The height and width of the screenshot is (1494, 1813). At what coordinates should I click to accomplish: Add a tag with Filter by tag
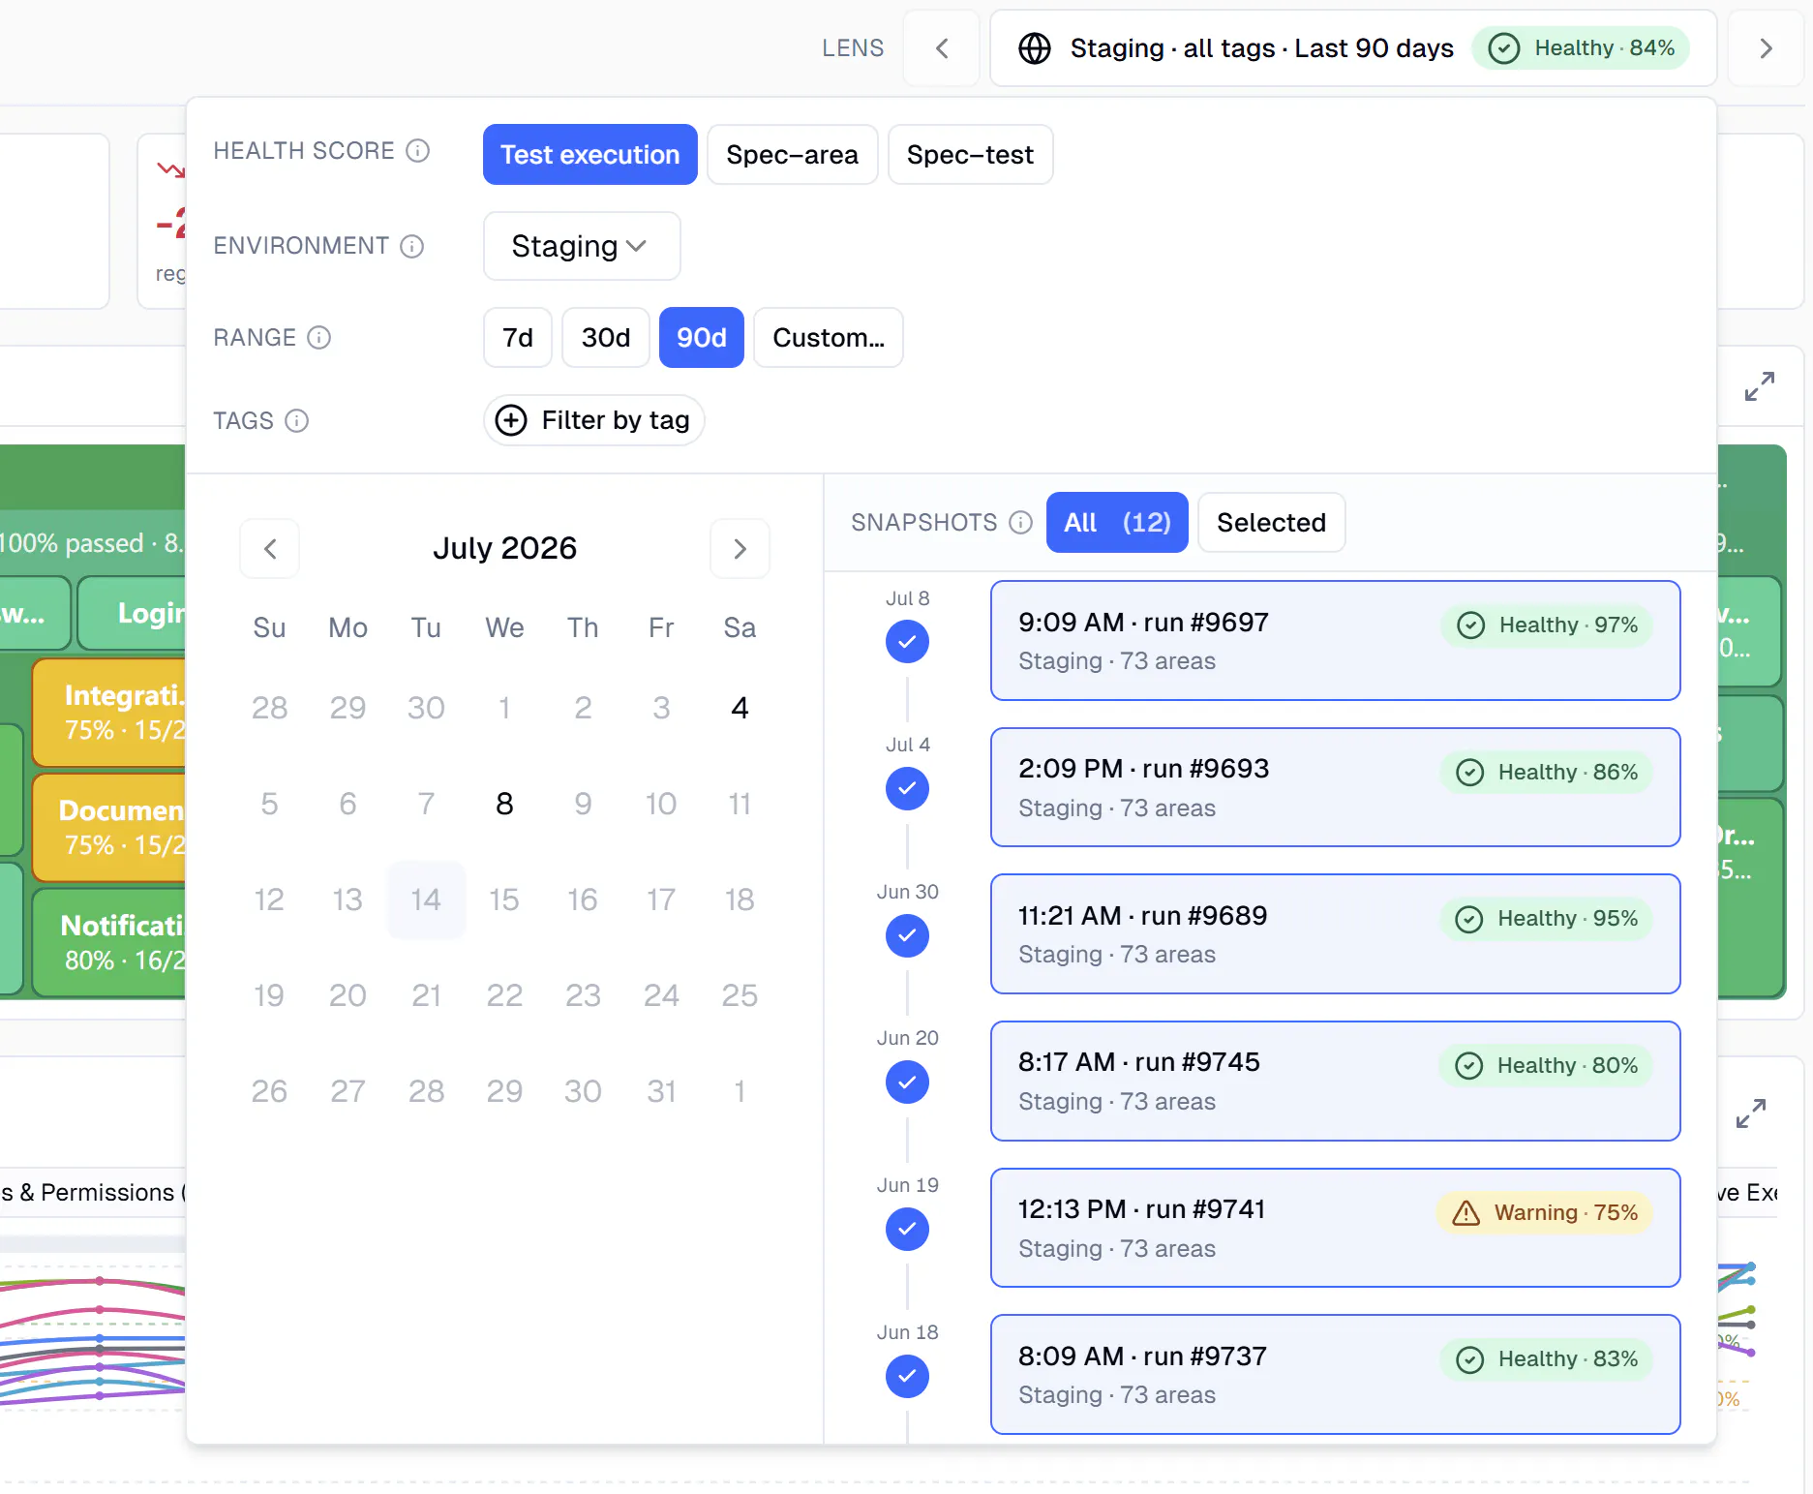pyautogui.click(x=593, y=420)
